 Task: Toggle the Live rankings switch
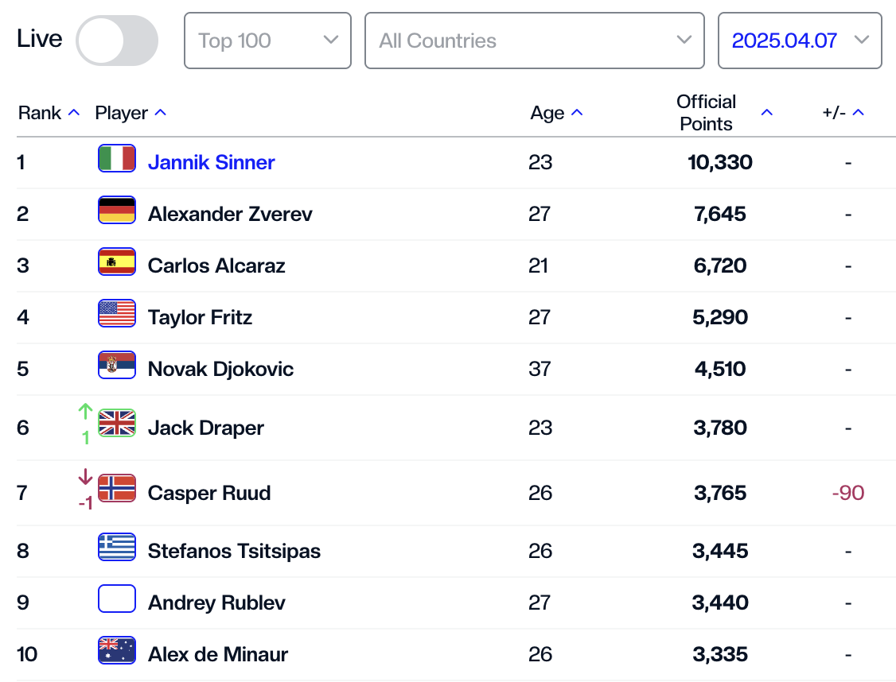pyautogui.click(x=116, y=41)
